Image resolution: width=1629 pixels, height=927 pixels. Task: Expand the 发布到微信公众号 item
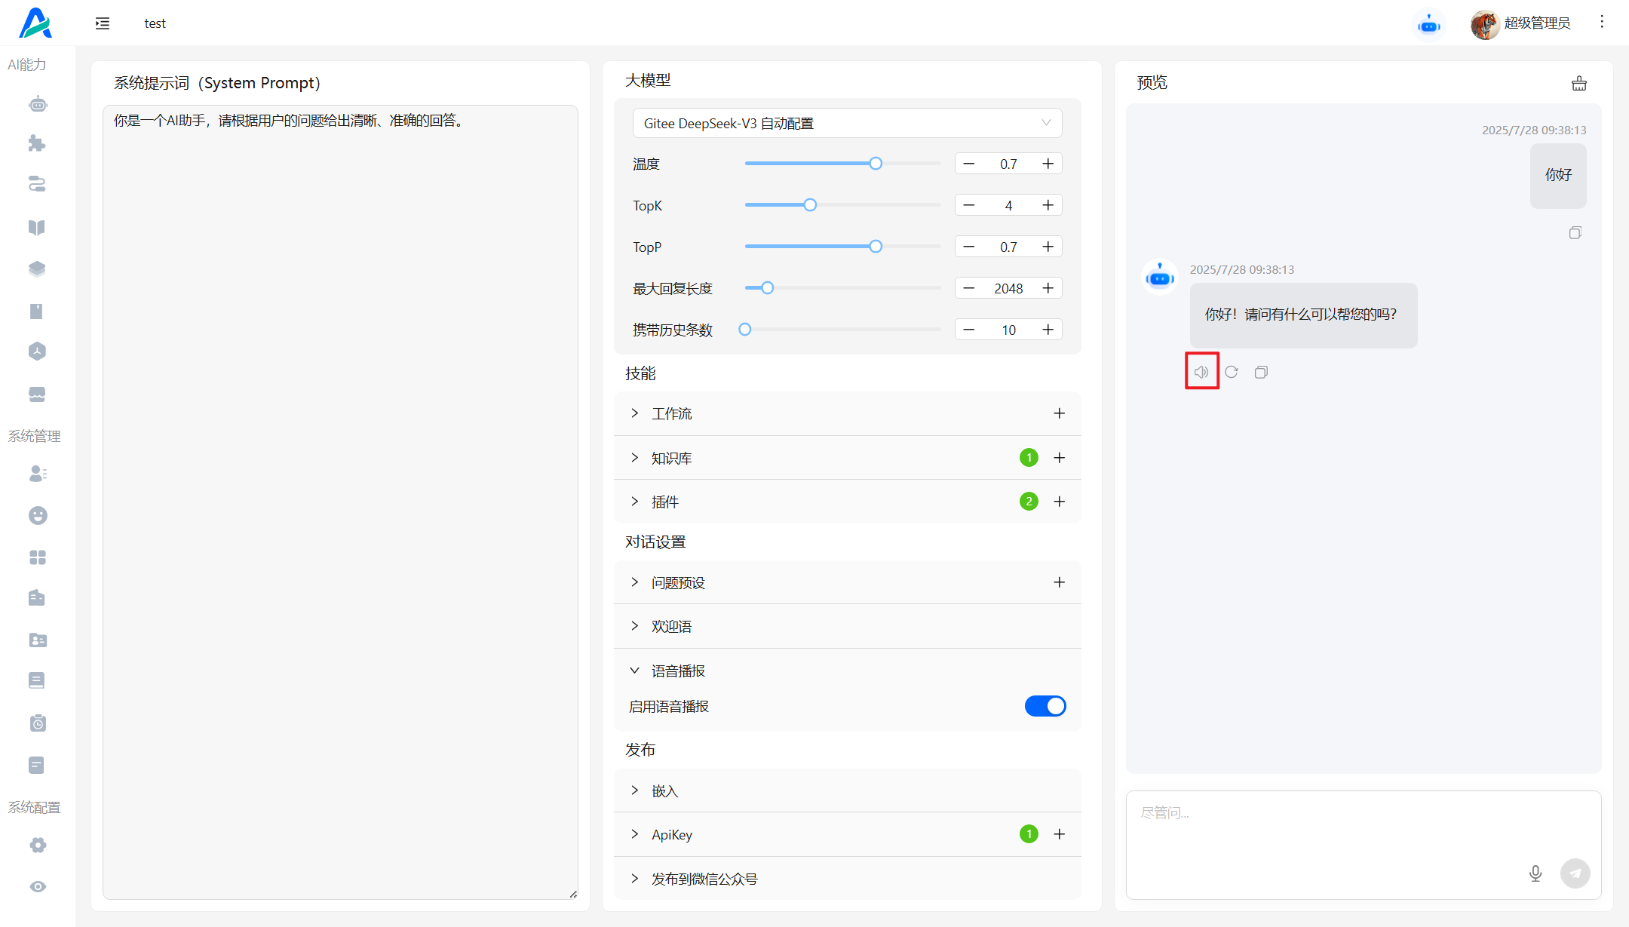(704, 879)
